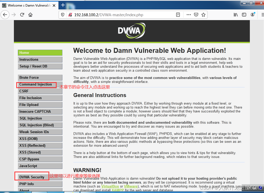Open Weak Session IDs module

click(40, 132)
